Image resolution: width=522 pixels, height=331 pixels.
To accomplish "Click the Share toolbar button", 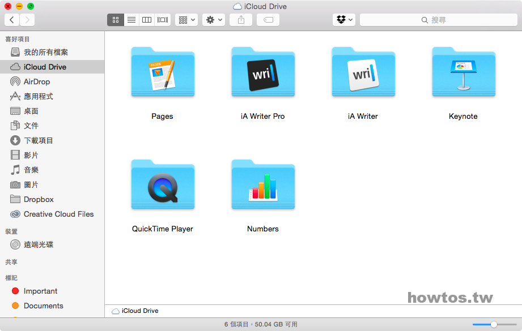I will (x=241, y=20).
